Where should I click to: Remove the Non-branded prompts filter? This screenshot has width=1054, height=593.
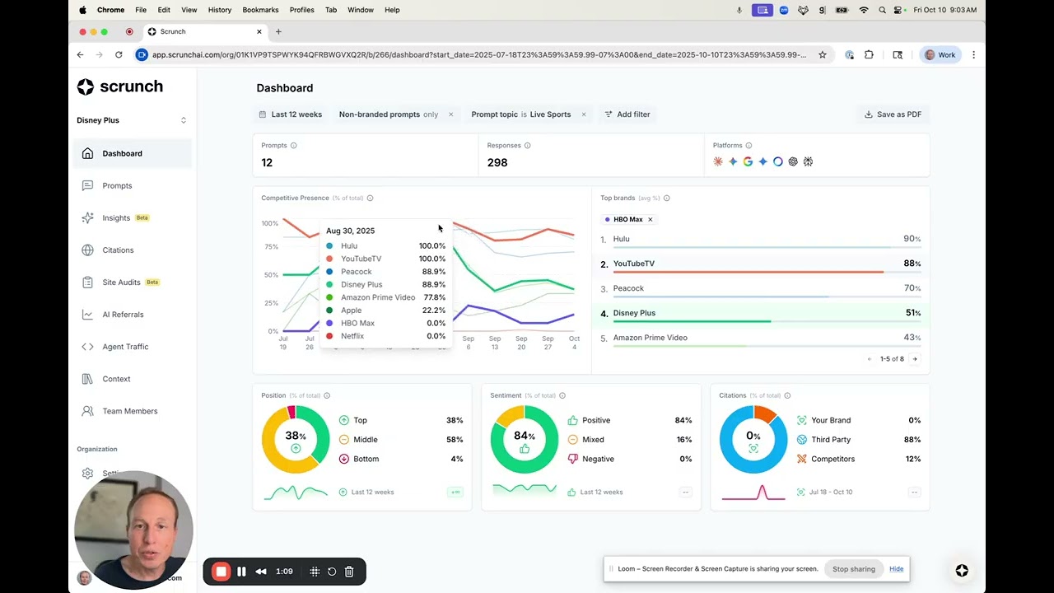pyautogui.click(x=450, y=114)
